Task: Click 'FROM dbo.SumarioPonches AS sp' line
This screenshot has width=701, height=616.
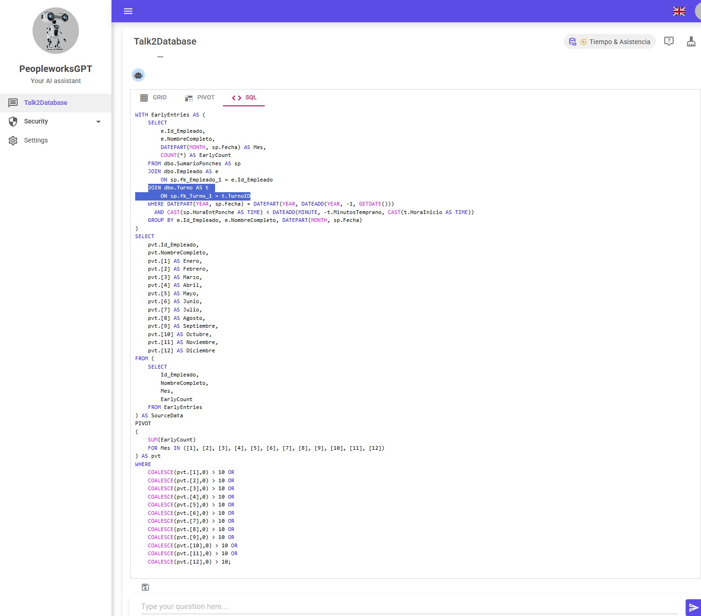Action: (194, 163)
